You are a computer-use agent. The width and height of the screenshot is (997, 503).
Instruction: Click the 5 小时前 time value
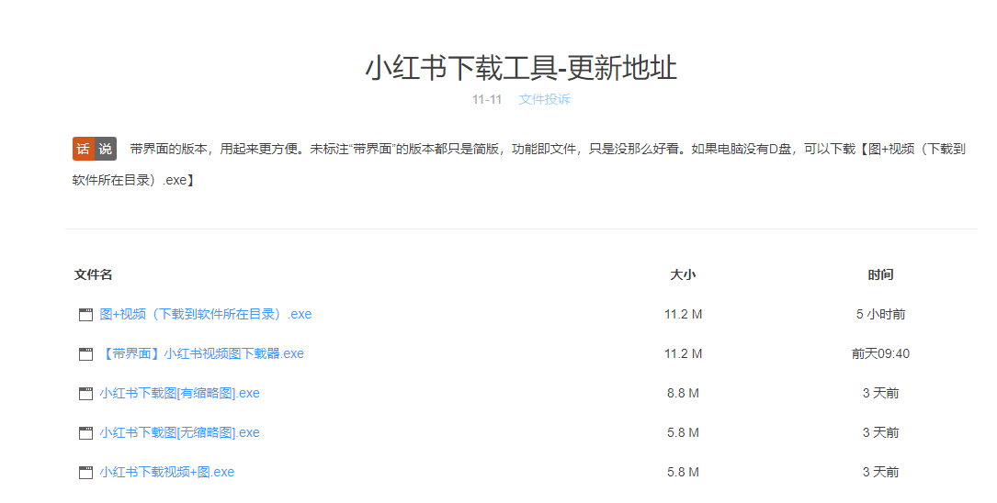tap(880, 314)
